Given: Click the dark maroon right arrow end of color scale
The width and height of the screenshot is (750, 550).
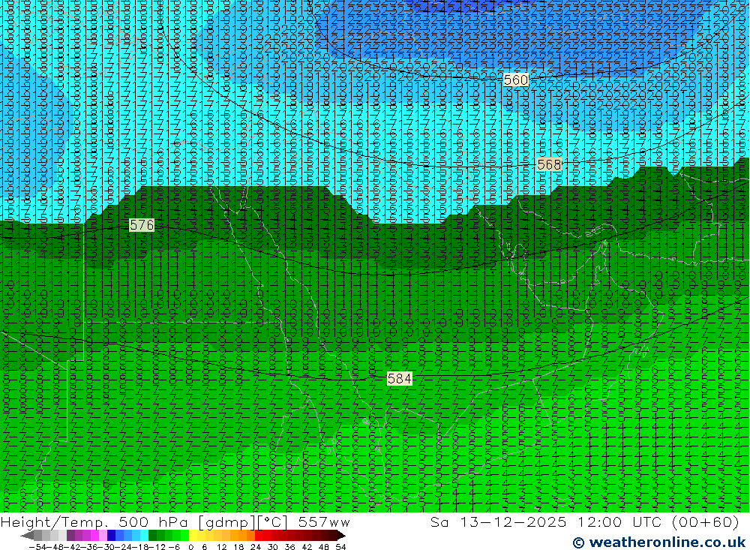Looking at the screenshot, I should [x=341, y=535].
